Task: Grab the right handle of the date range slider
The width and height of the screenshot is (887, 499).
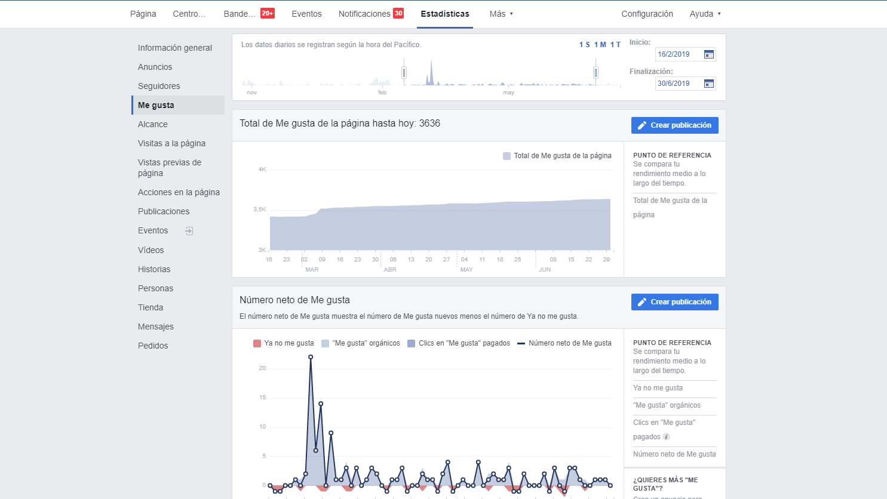Action: coord(596,72)
